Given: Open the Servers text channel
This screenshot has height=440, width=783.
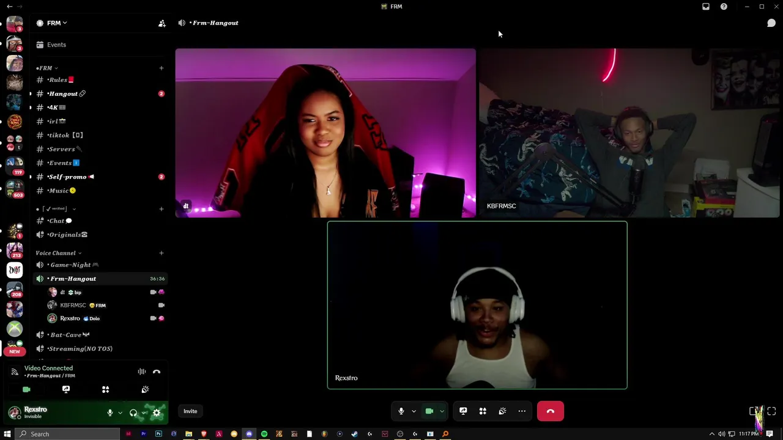Looking at the screenshot, I should click(x=100, y=149).
